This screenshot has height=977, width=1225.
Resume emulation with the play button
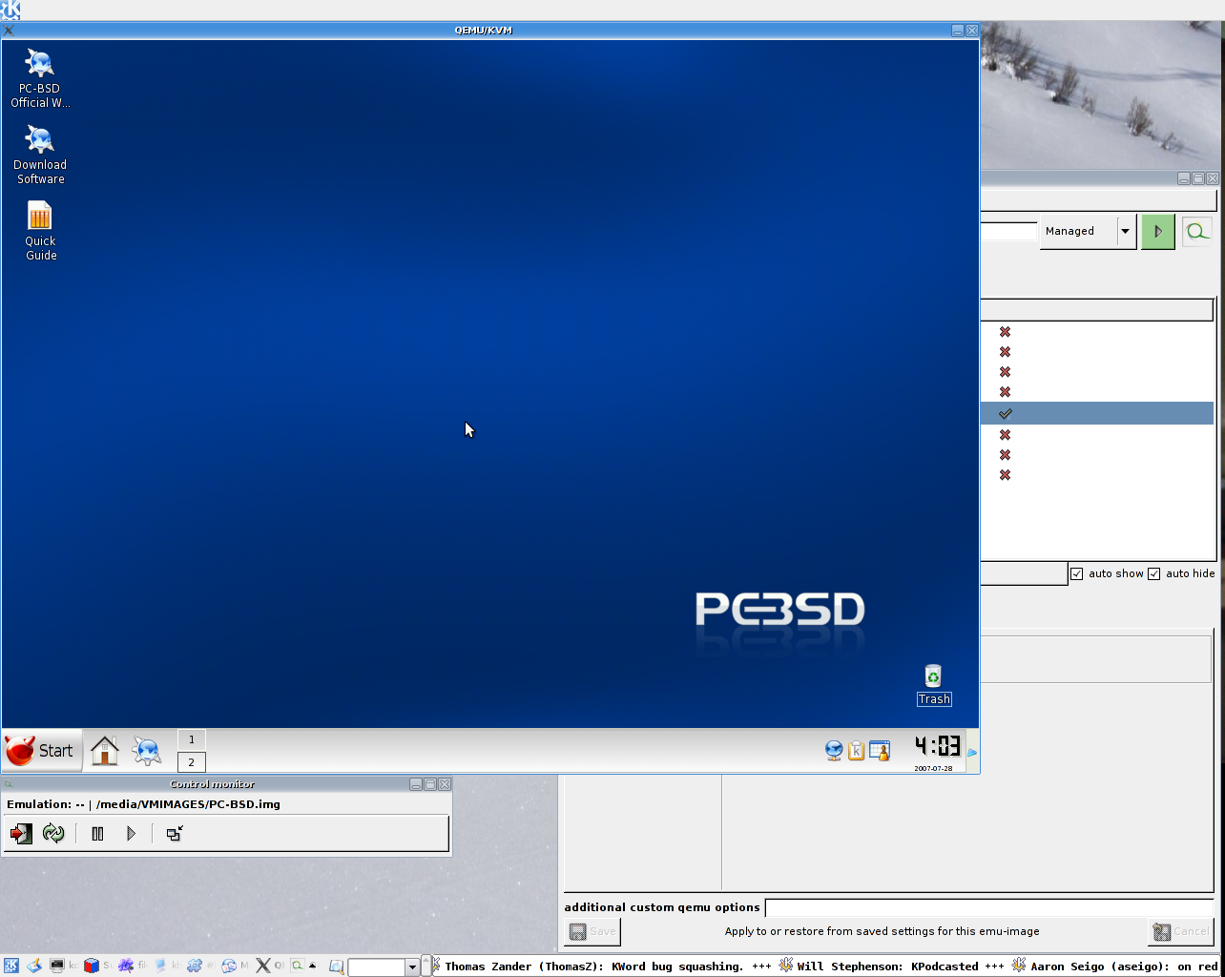131,834
